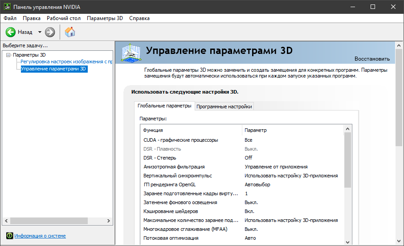Click the Функция column header

[191, 130]
